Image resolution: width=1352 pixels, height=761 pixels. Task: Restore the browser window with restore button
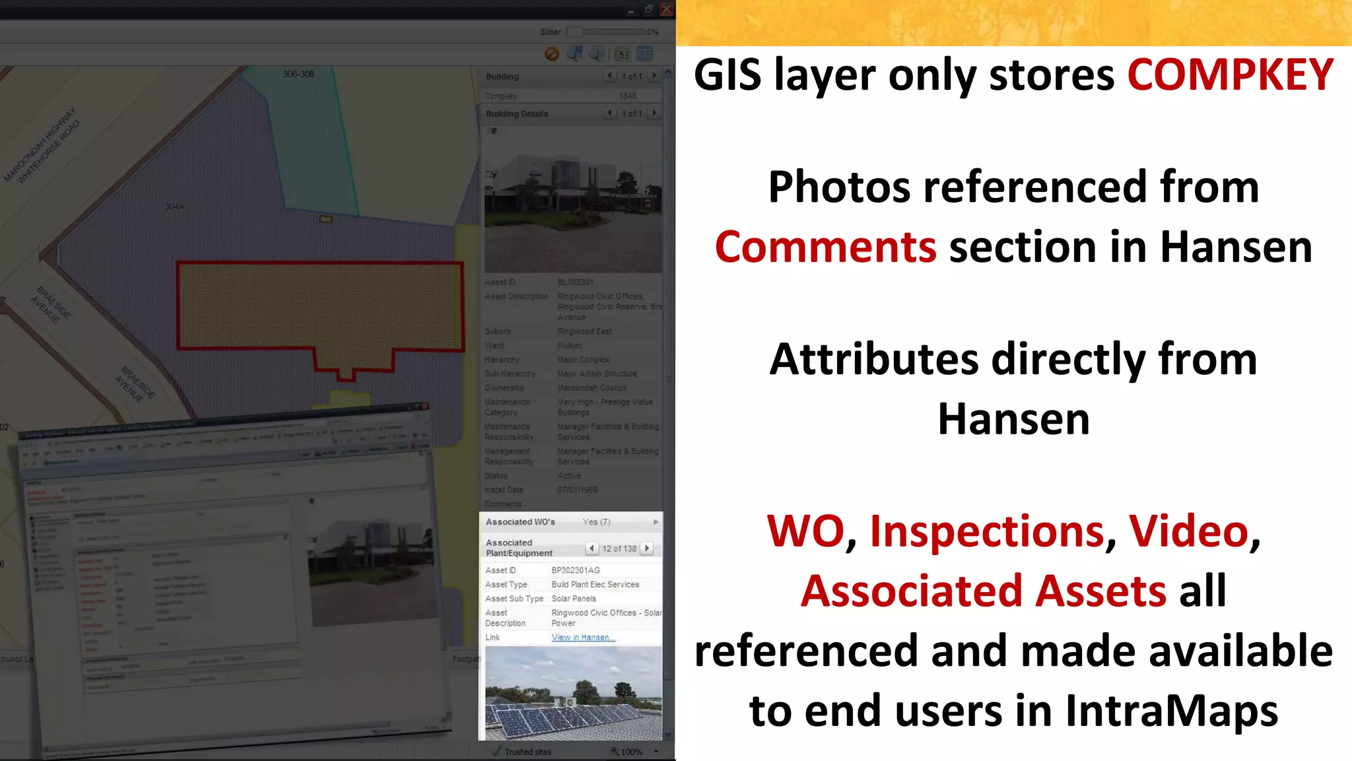click(x=649, y=9)
